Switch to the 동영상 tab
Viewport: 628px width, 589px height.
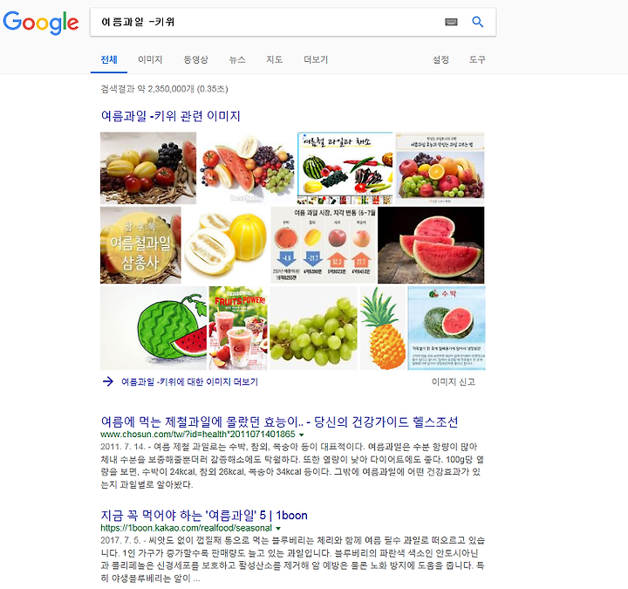[196, 59]
